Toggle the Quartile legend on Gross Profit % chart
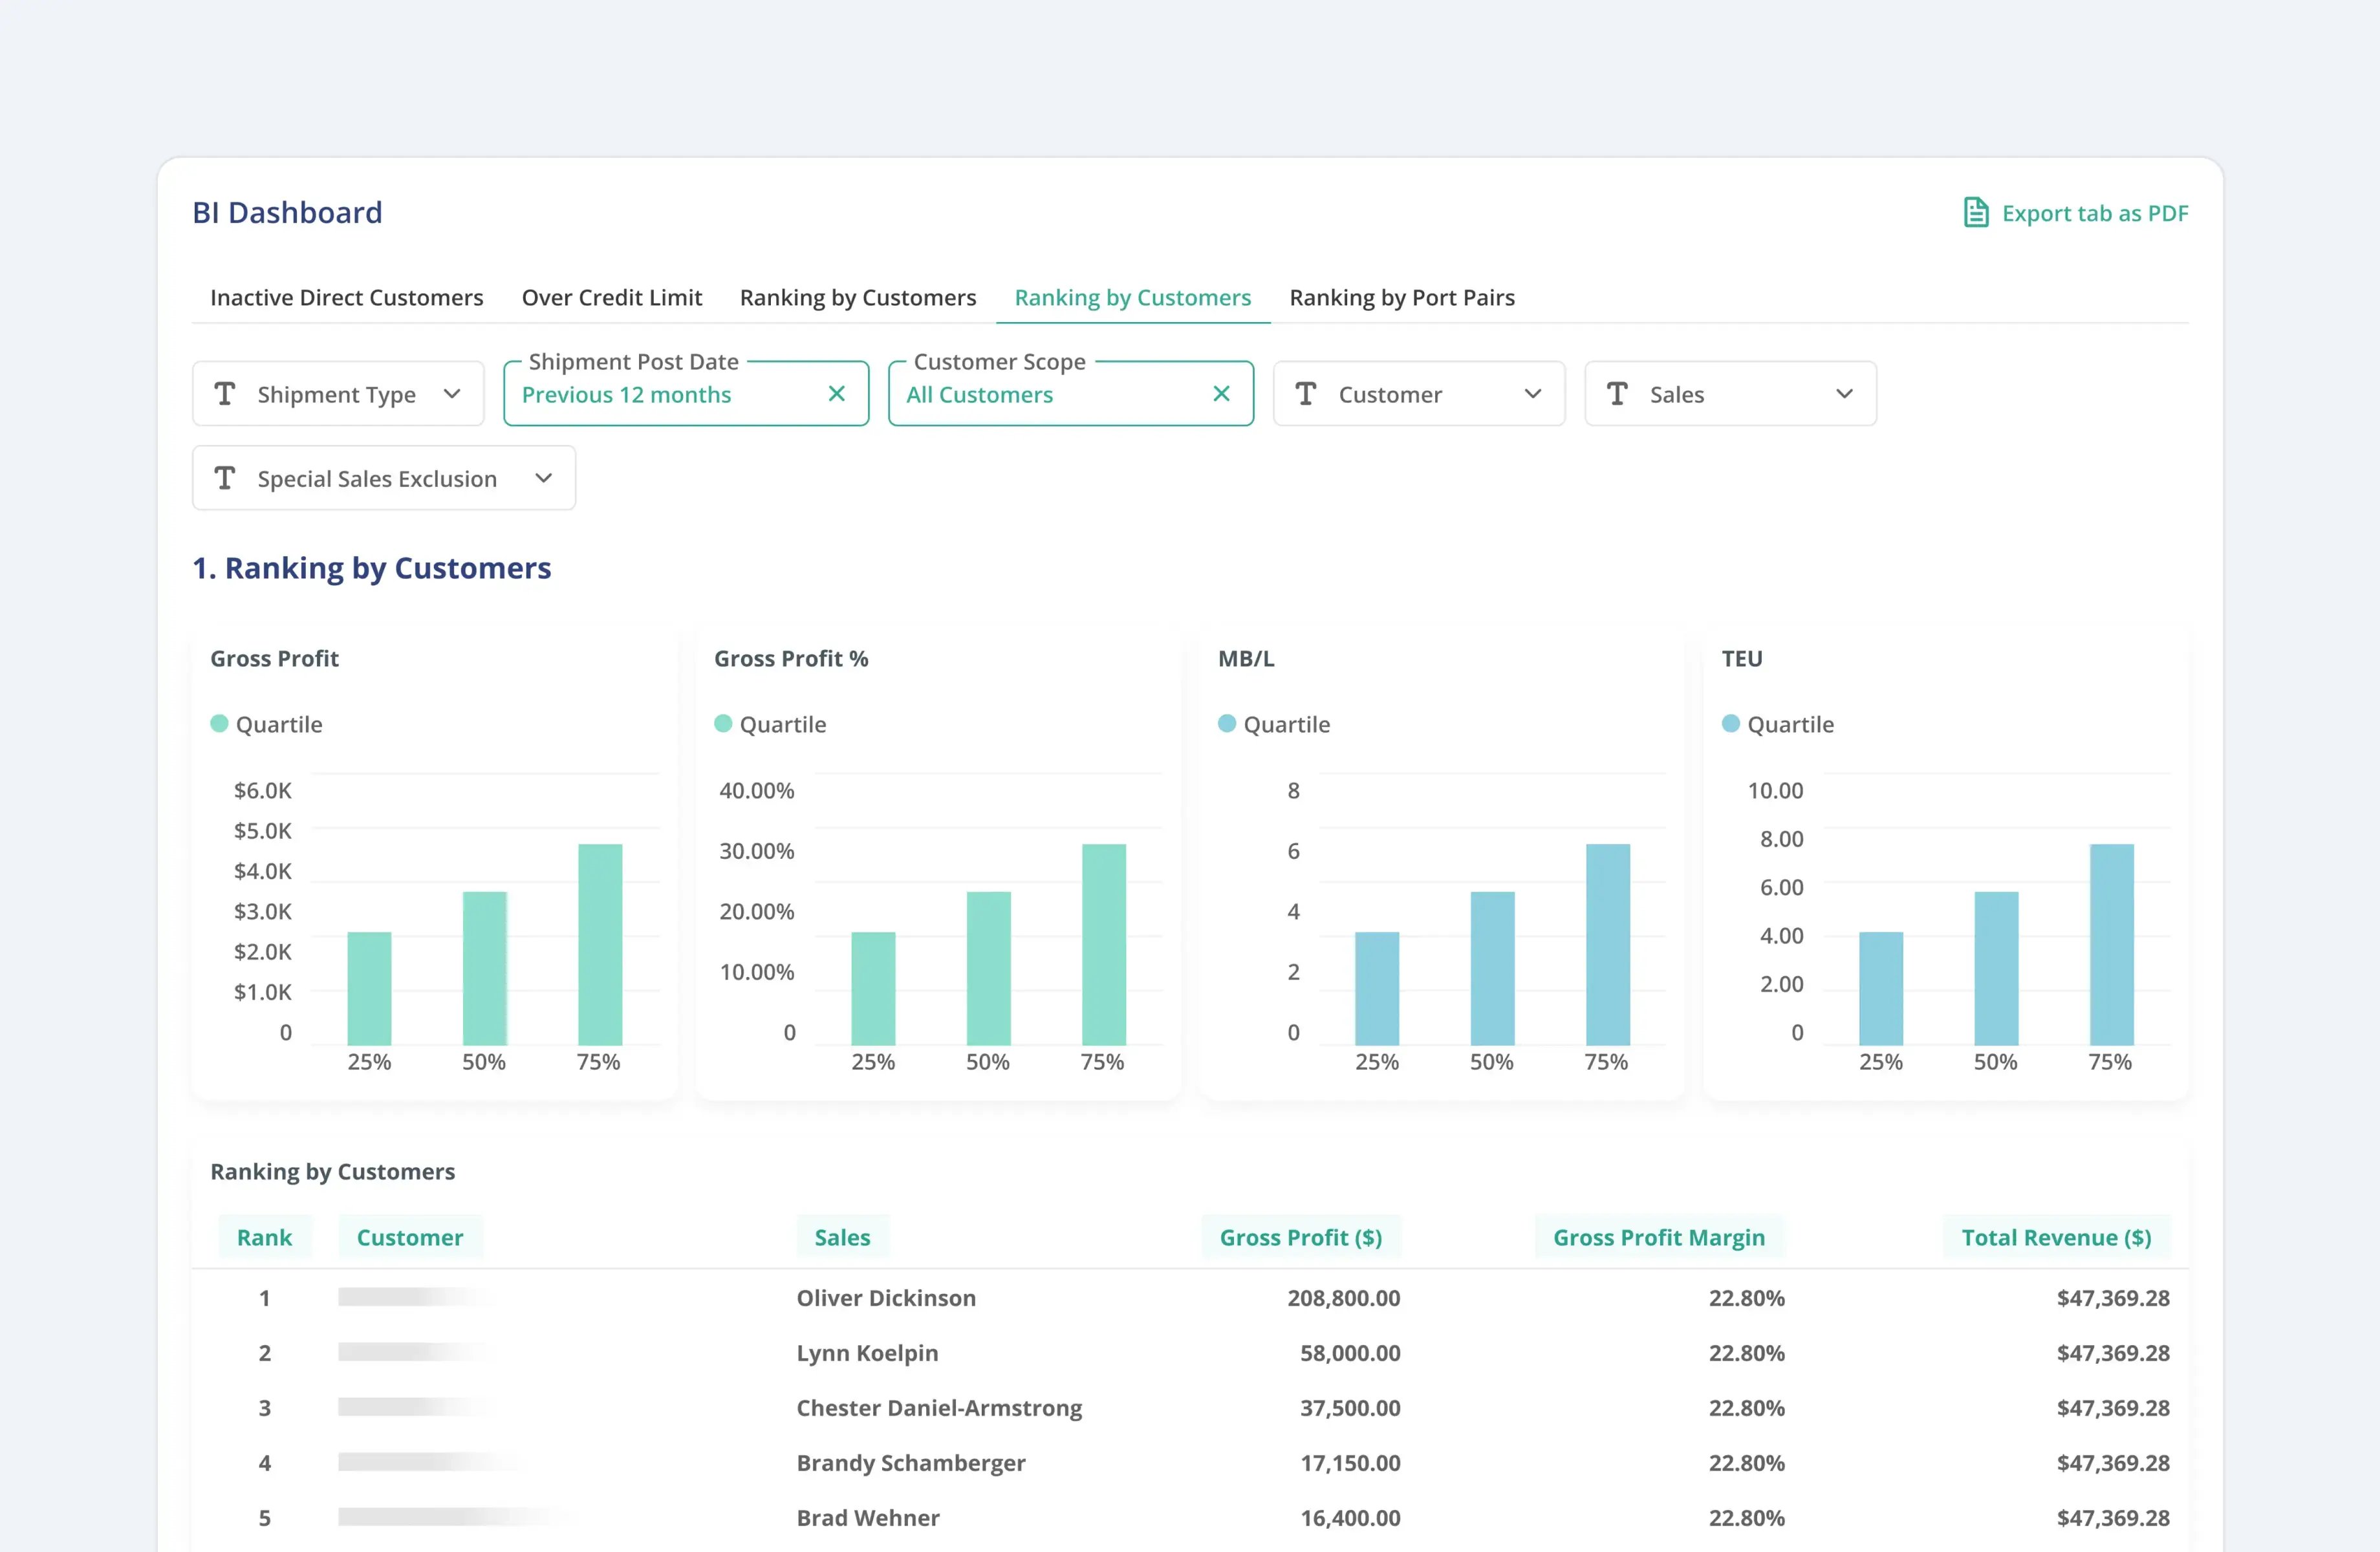 724,723
